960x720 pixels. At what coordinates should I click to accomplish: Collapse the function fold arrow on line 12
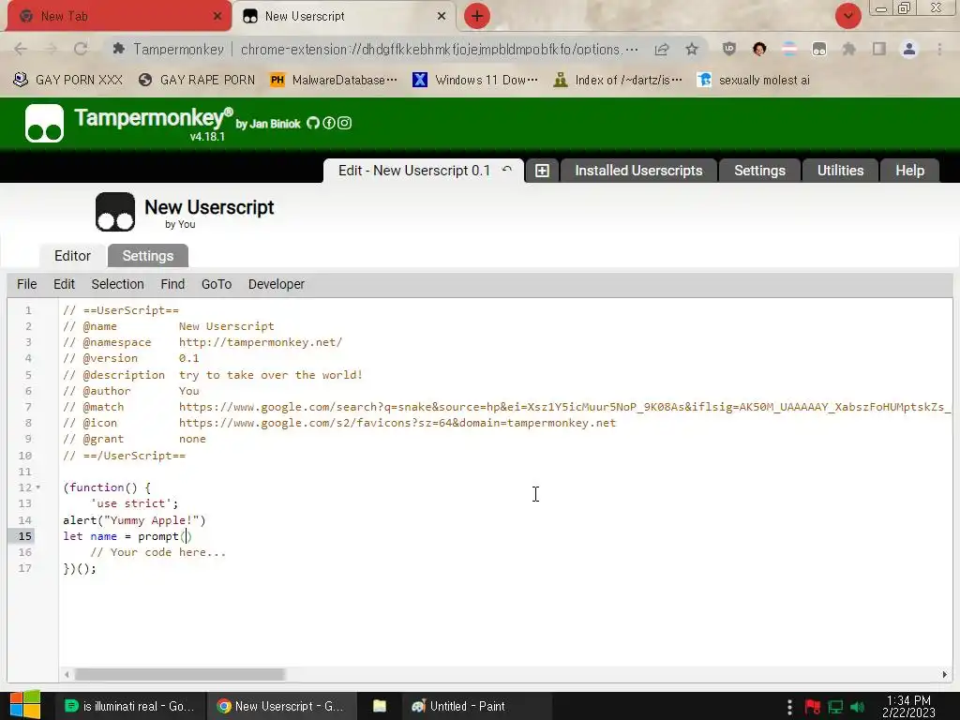(x=37, y=487)
